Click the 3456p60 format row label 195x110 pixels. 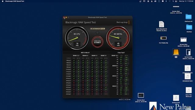[x=68, y=85]
